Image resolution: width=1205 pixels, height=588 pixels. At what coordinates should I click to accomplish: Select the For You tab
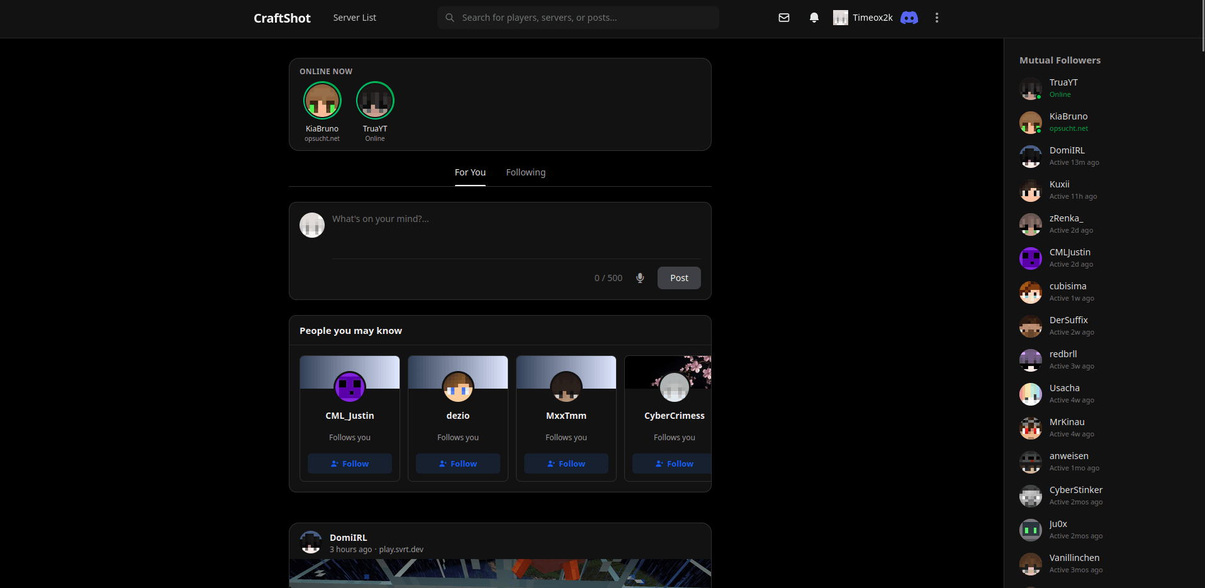(x=470, y=172)
